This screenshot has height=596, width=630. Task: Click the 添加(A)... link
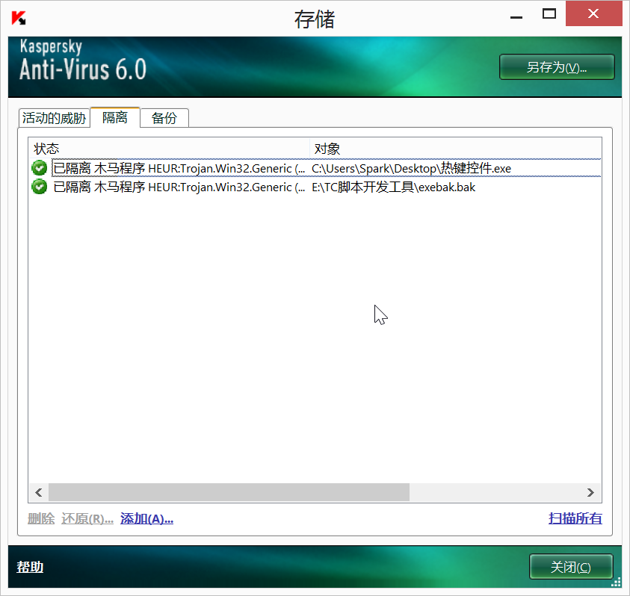click(x=146, y=518)
